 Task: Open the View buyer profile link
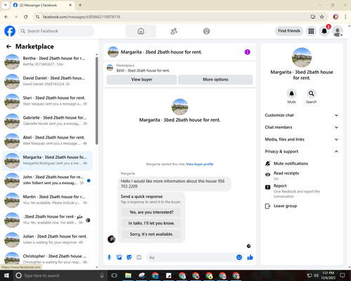point(199,164)
